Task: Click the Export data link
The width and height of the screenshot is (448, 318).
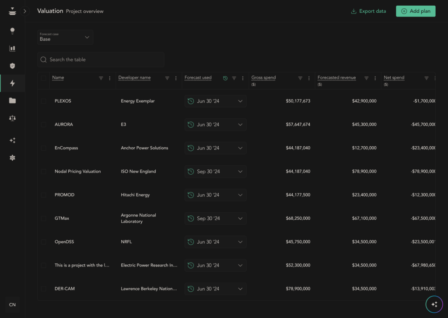Action: [368, 11]
